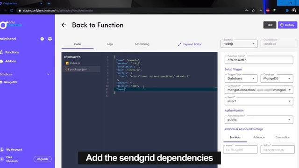Switch to the Code tab

pos(78,44)
